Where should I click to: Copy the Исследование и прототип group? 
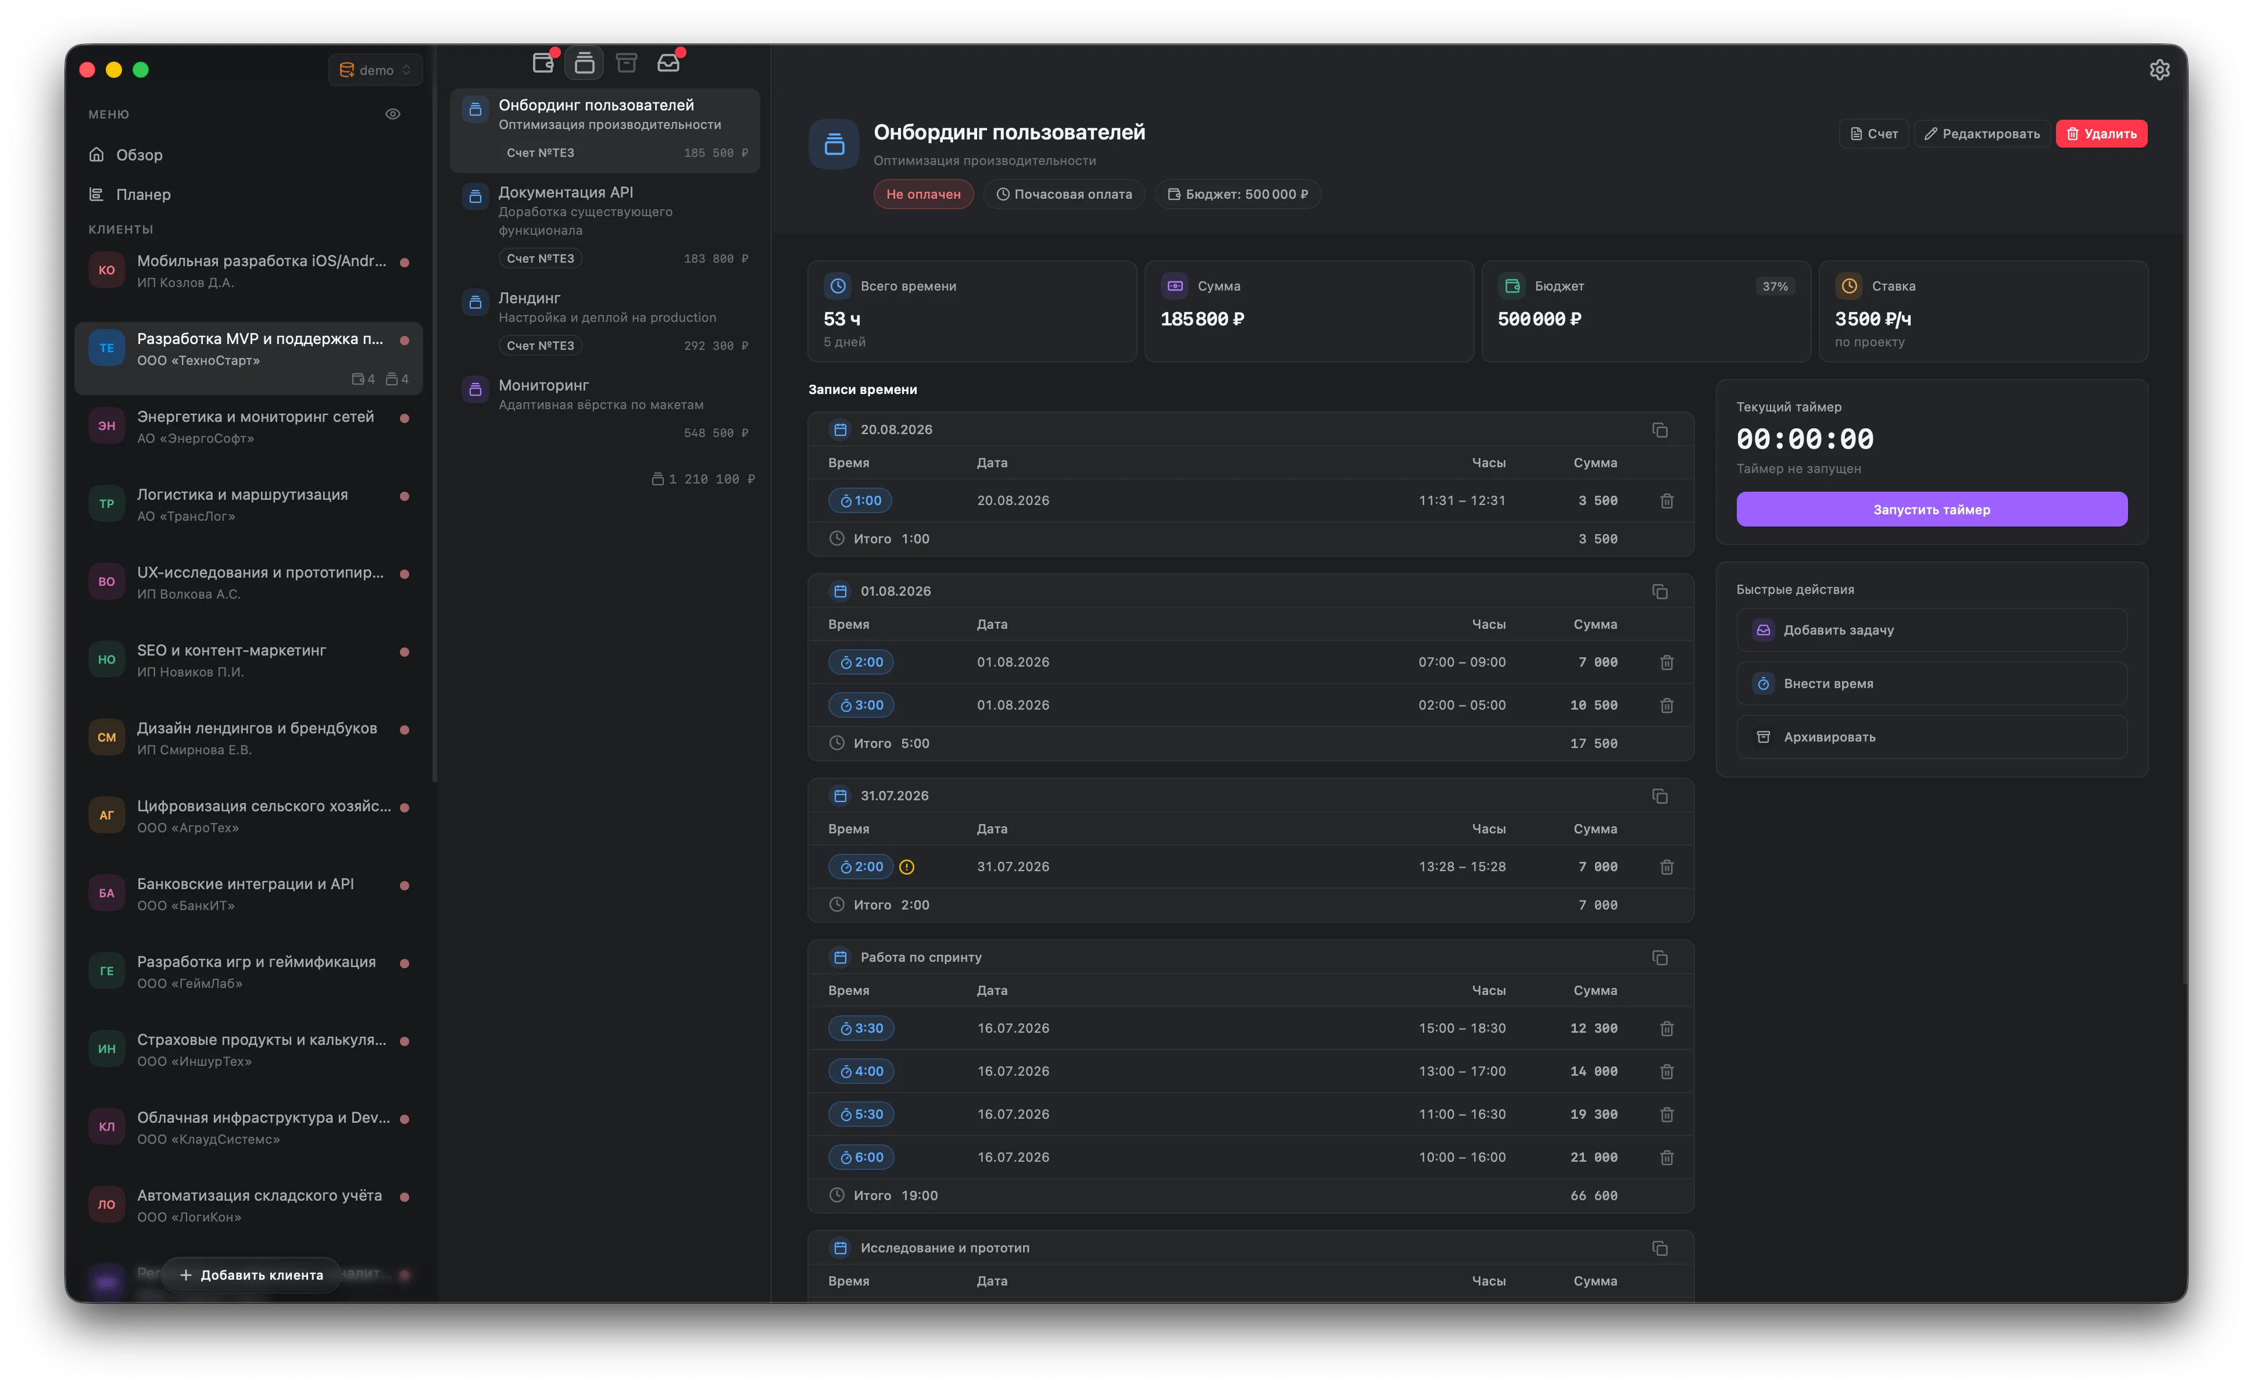[x=1660, y=1248]
